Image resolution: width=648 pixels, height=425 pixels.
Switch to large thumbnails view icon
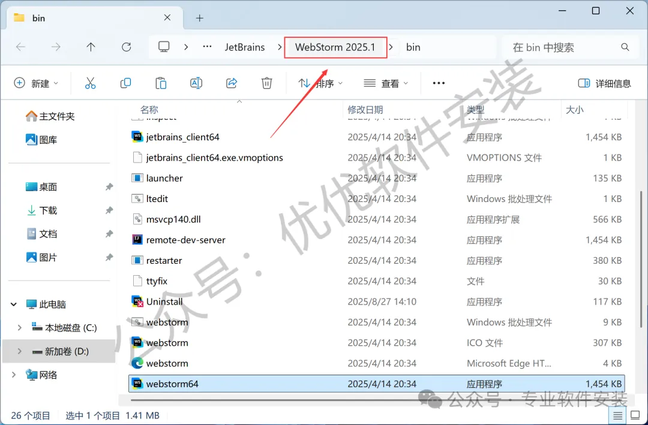pos(635,415)
